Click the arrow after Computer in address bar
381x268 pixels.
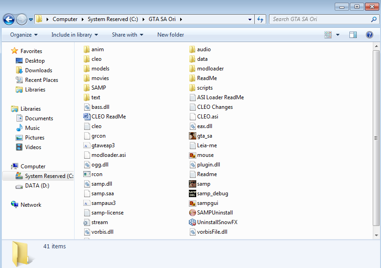pos(83,20)
